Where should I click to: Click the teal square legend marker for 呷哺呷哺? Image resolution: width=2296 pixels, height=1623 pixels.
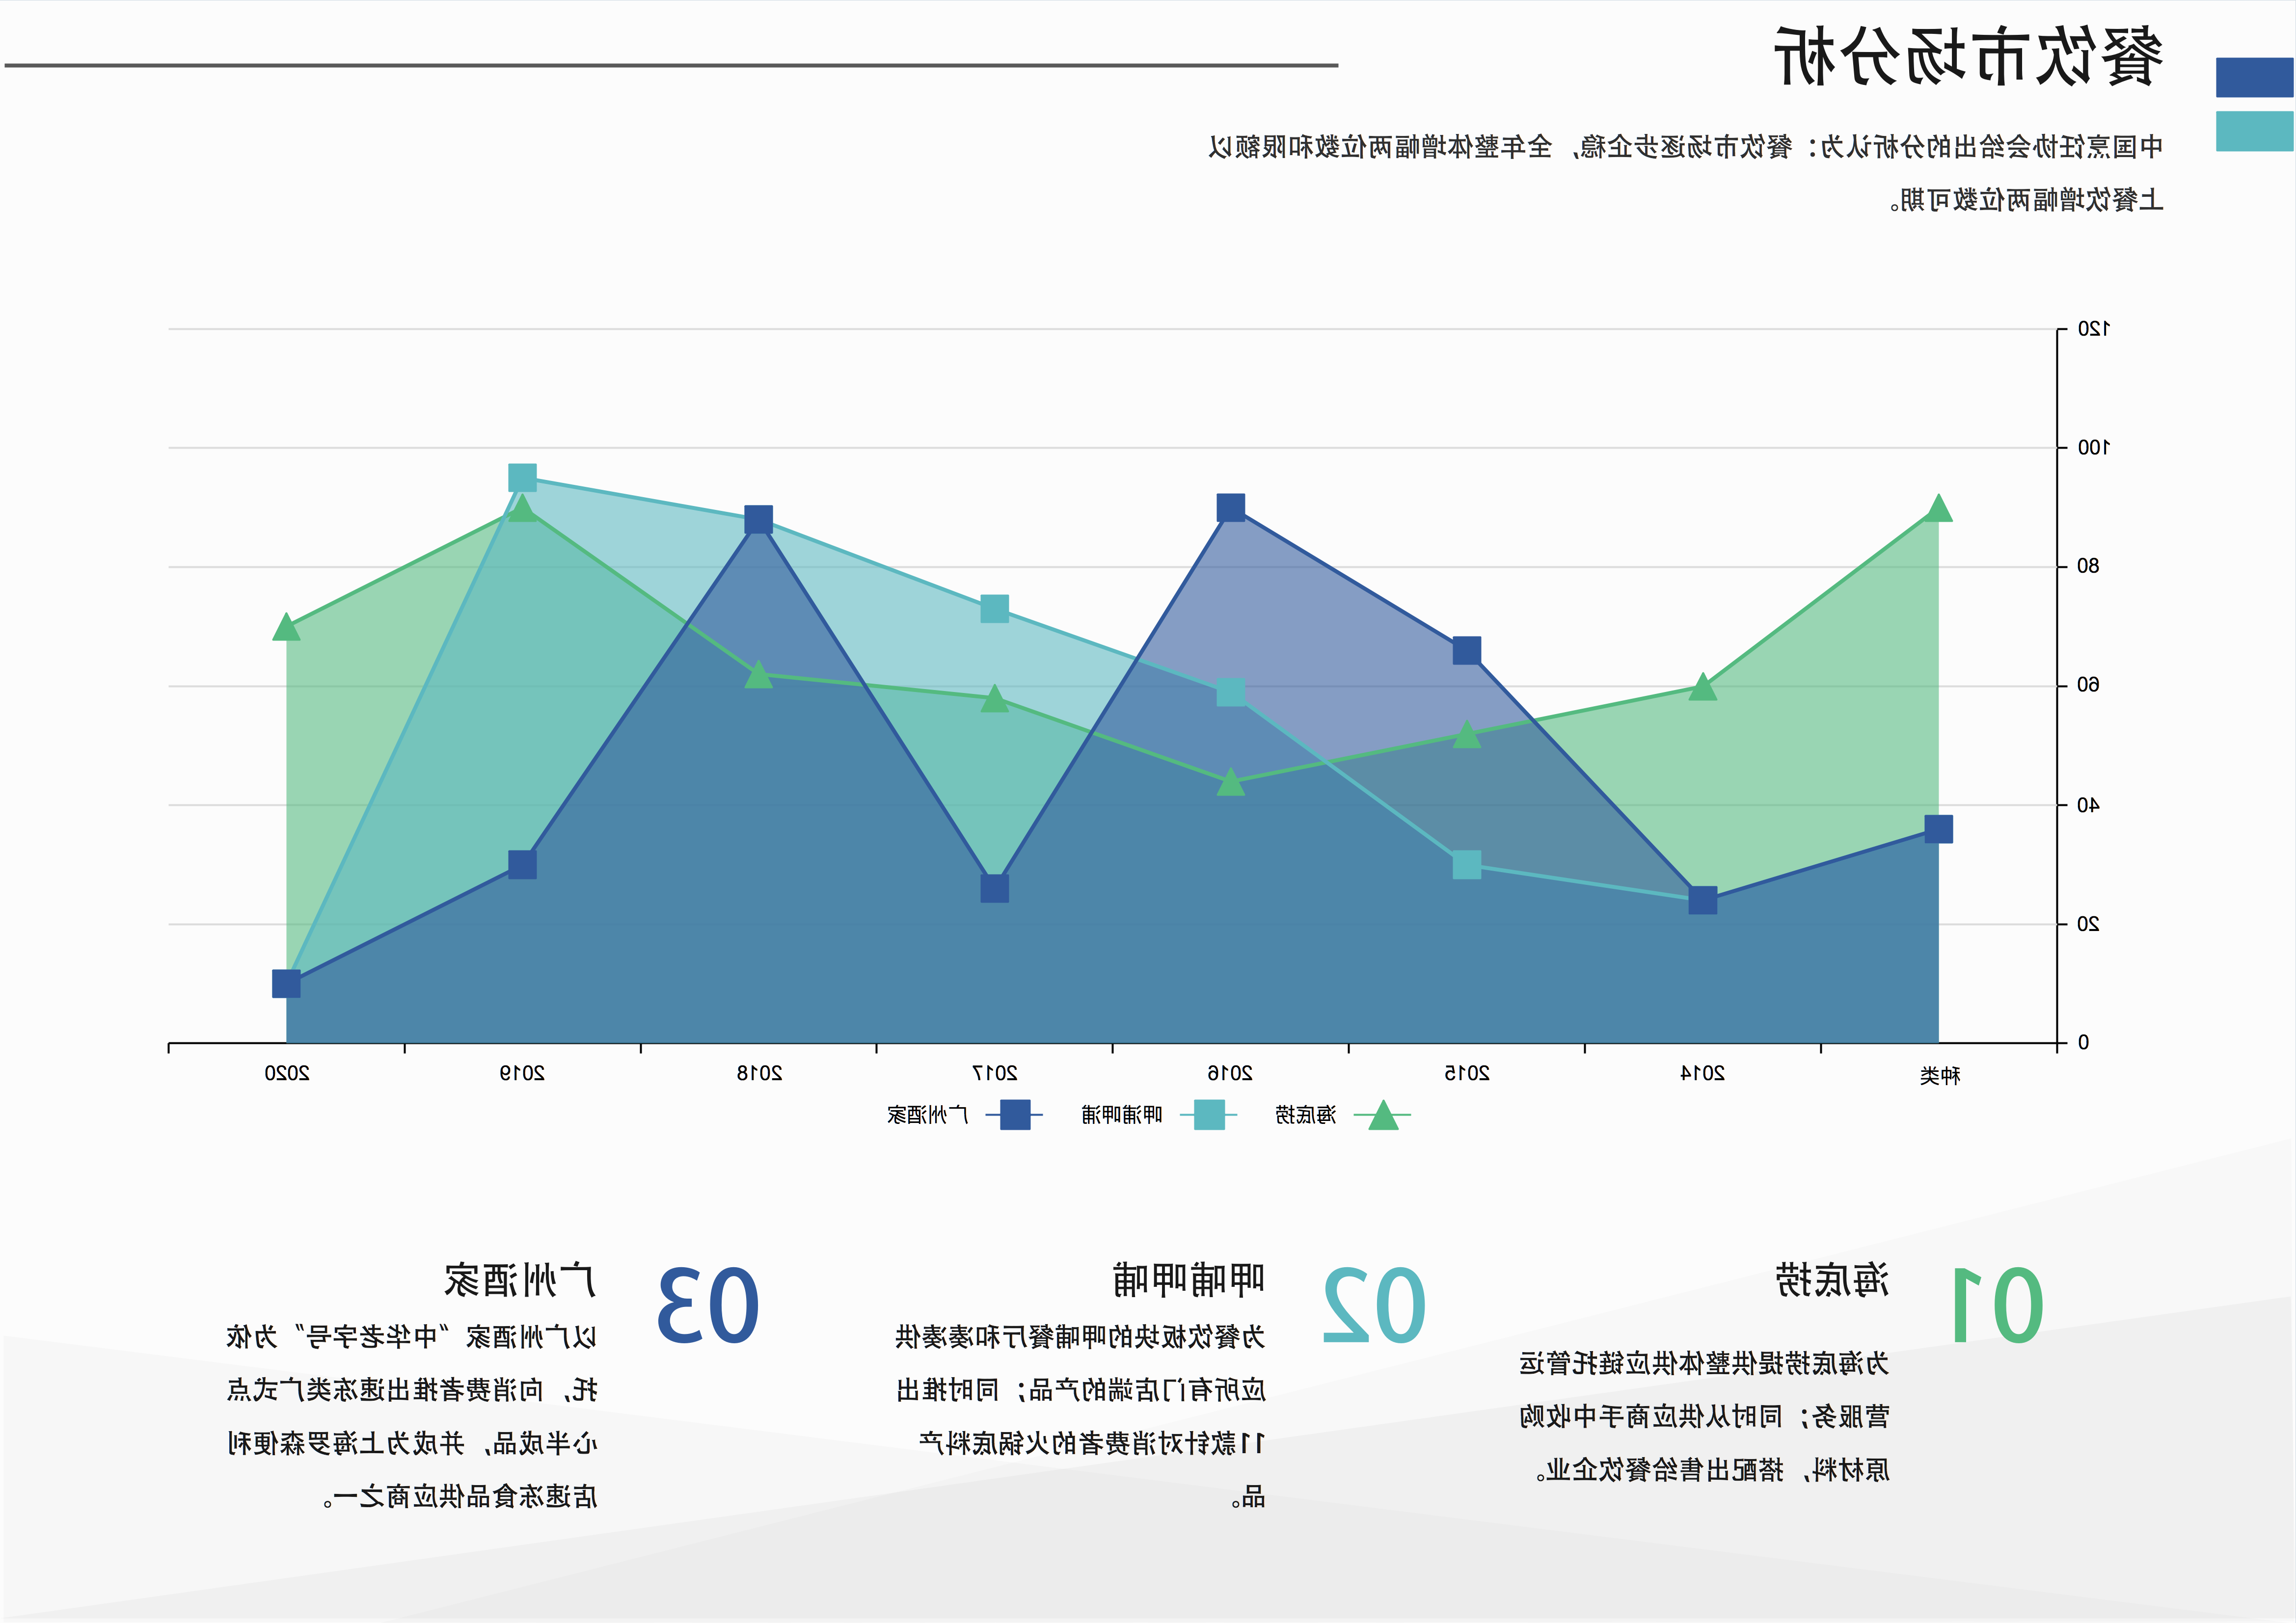[x=1210, y=1114]
